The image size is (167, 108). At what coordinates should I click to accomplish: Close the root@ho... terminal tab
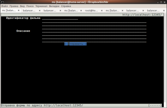point(102,11)
